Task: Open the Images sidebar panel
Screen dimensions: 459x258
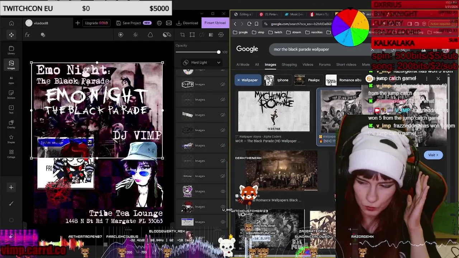Action: click(x=11, y=65)
